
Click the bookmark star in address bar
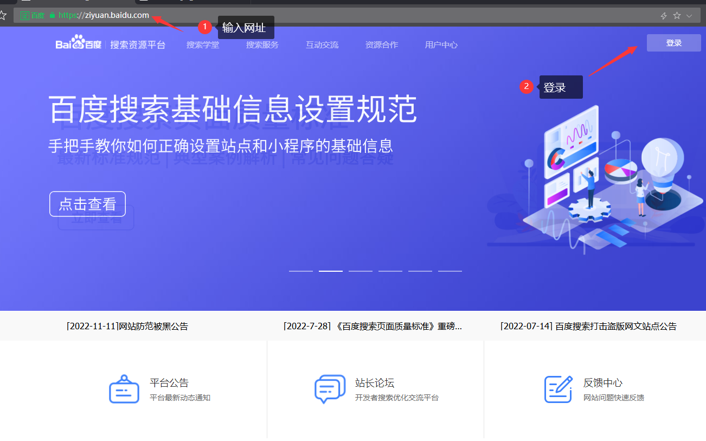point(677,16)
